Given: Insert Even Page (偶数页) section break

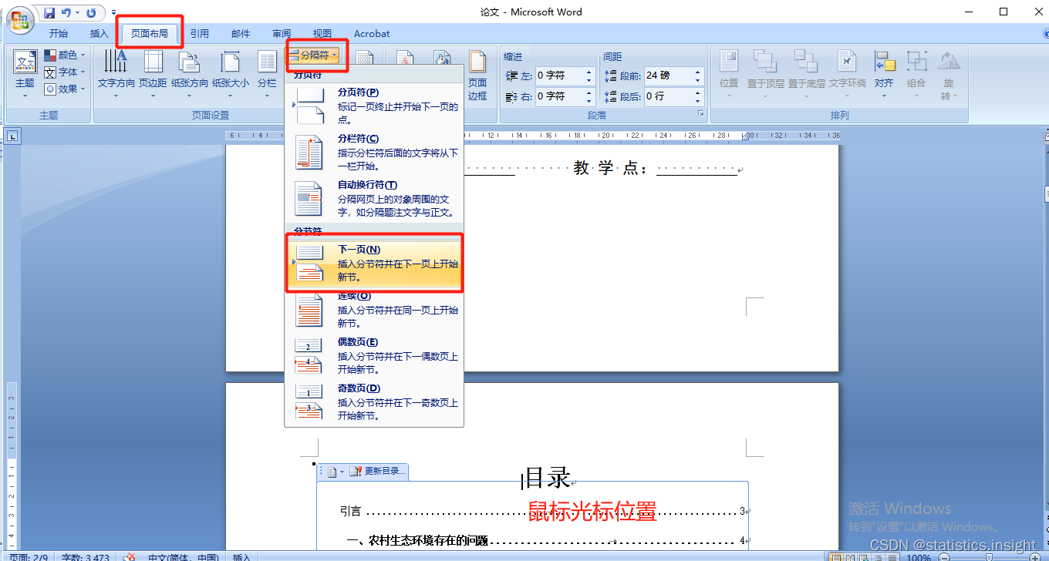Looking at the screenshot, I should click(x=375, y=356).
